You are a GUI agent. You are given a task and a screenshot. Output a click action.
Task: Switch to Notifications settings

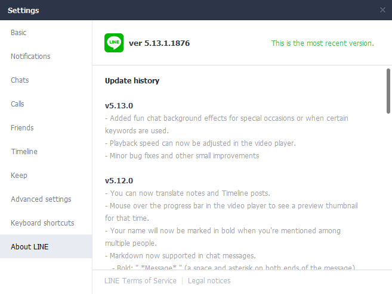(x=30, y=57)
